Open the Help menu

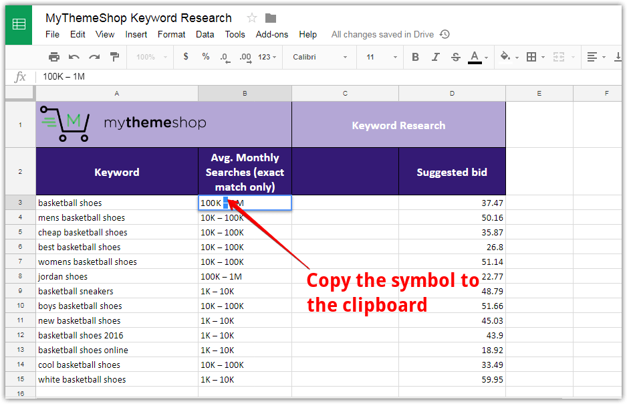(308, 34)
